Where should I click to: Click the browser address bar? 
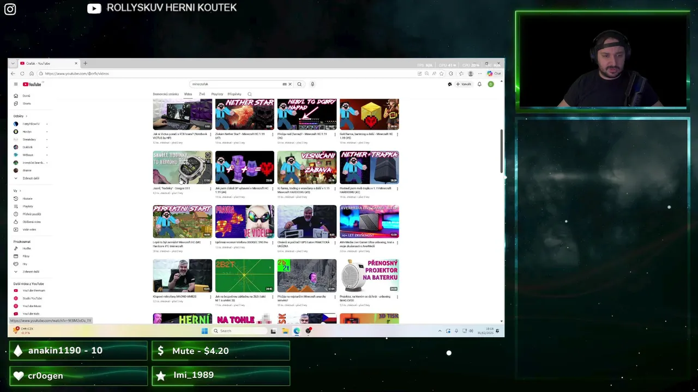(x=229, y=73)
